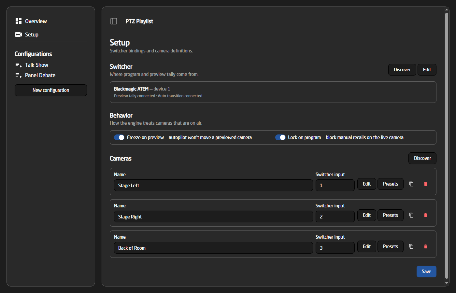
Task: Click 'Preview tally connected' status text
Action: click(x=135, y=96)
